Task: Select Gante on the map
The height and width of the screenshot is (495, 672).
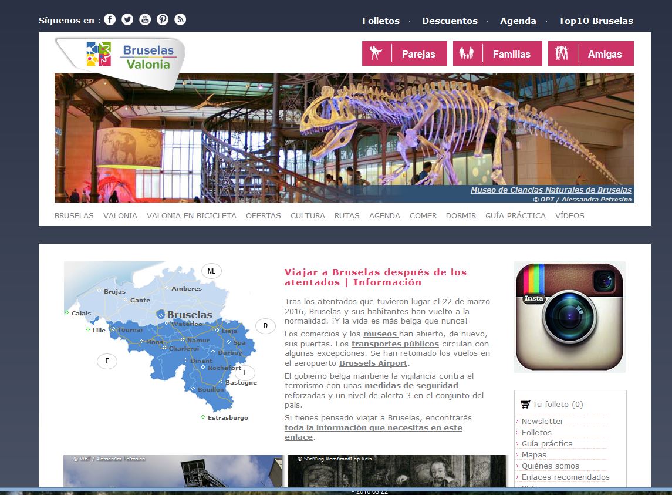Action: pyautogui.click(x=140, y=300)
